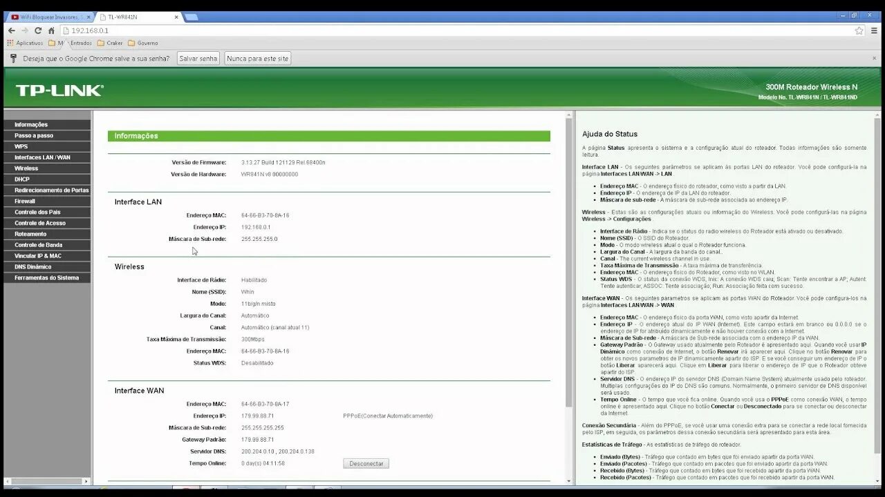885x497 pixels.
Task: Click hardware version WR841N v8 00000000
Action: click(270, 174)
